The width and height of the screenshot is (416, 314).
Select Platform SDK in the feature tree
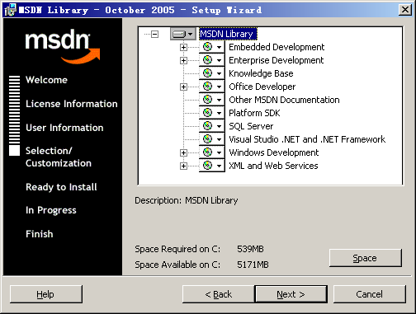point(254,113)
